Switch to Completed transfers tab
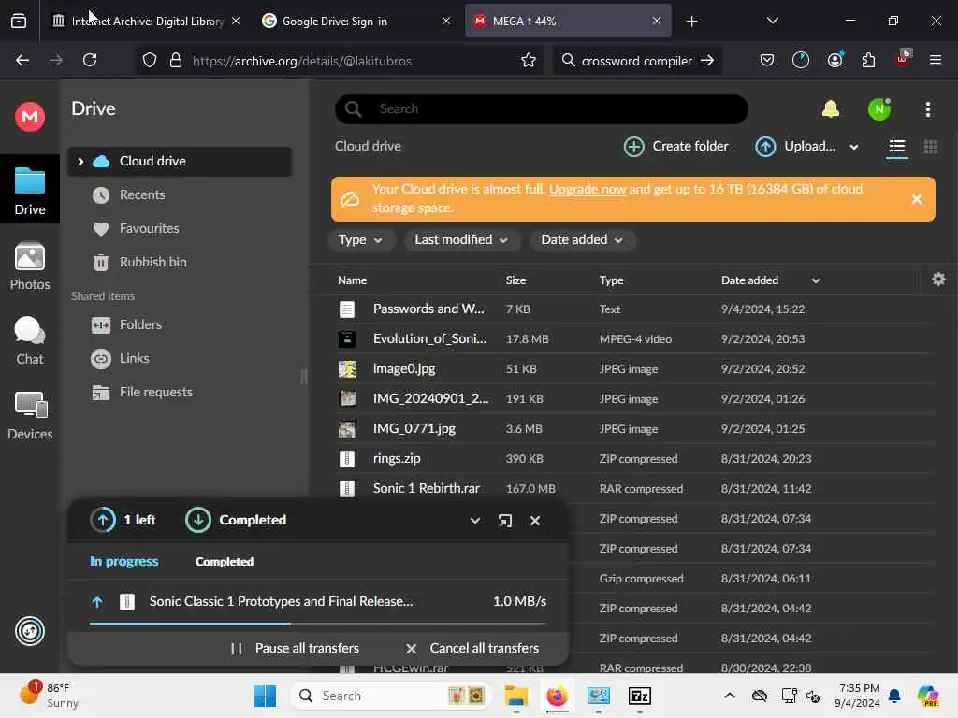 (x=225, y=561)
